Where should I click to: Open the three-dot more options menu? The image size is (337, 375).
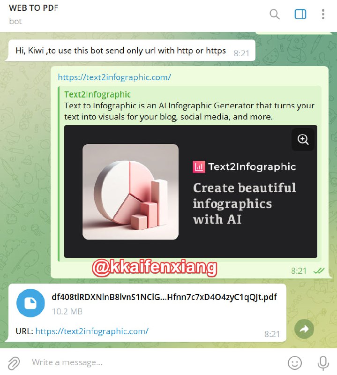click(x=323, y=14)
